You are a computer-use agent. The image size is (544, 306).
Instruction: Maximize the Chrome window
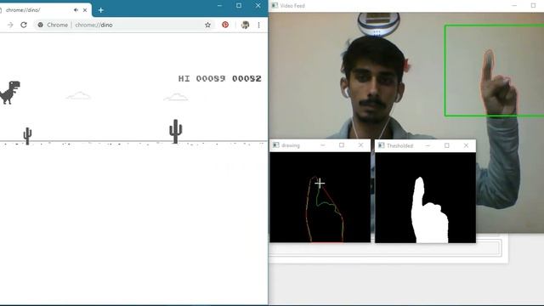(x=239, y=6)
